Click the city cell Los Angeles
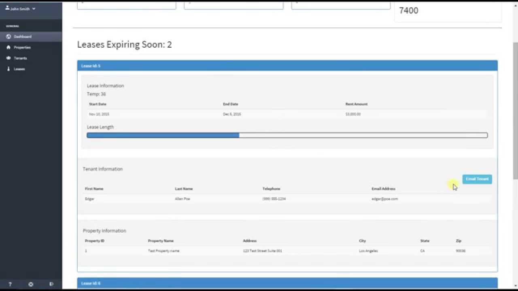The image size is (518, 291). (368, 251)
